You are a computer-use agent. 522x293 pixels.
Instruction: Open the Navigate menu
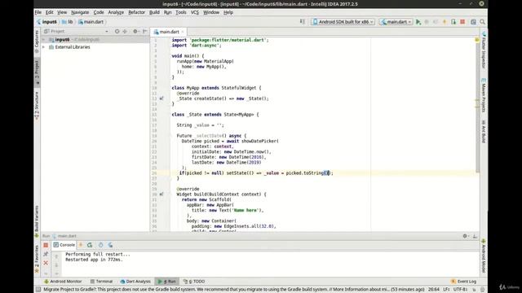coord(80,12)
